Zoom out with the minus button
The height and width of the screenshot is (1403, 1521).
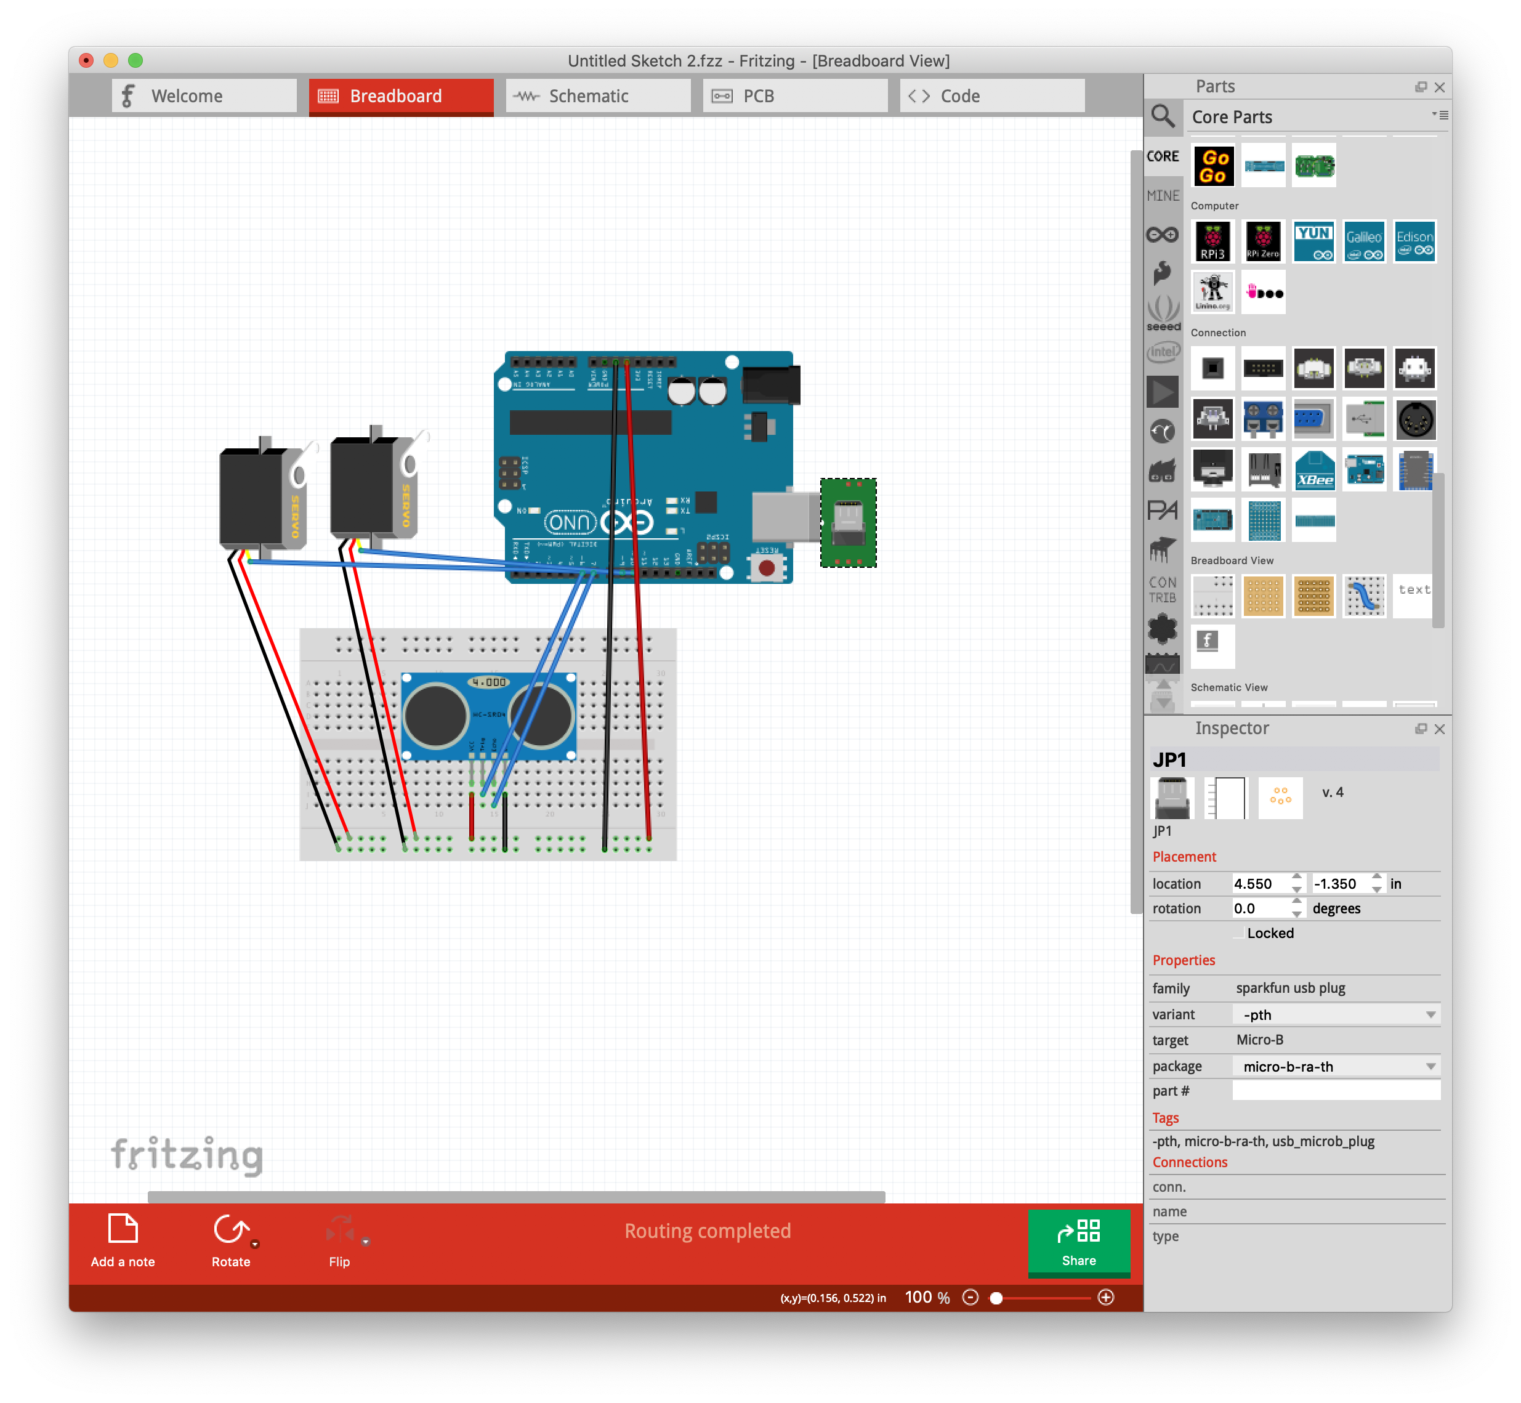point(970,1296)
